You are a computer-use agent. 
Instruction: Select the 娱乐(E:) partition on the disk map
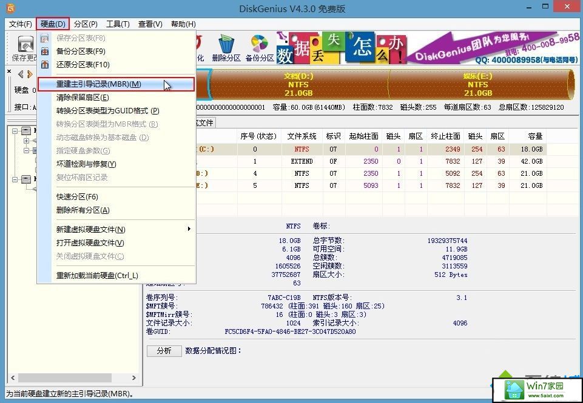[x=479, y=84]
